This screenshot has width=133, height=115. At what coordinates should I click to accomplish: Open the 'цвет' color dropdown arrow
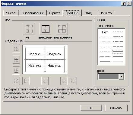[x=122, y=76]
